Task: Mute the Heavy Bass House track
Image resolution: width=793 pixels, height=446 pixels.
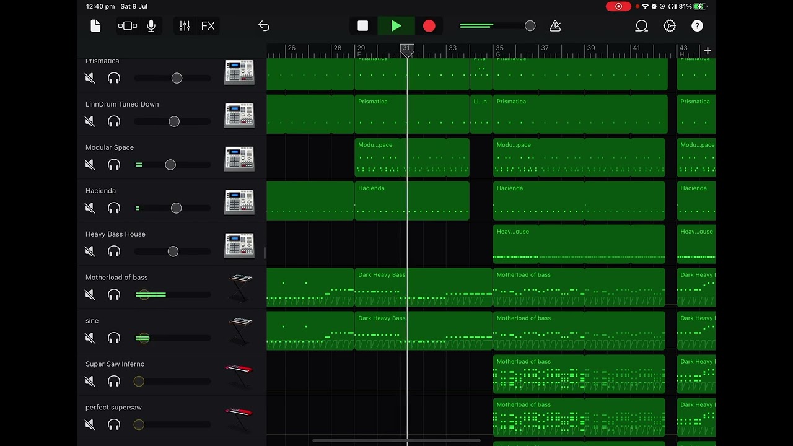Action: [x=90, y=251]
